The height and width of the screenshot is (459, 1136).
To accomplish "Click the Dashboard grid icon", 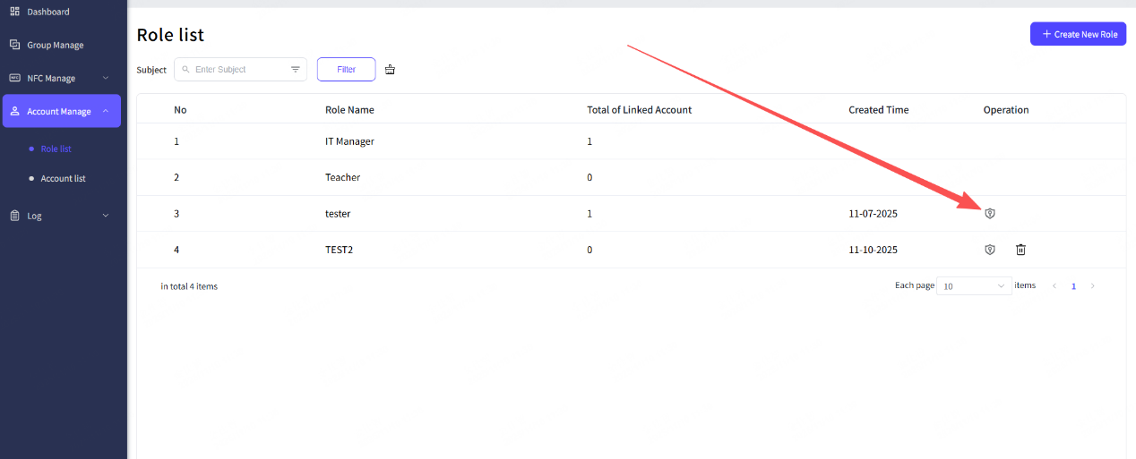I will (14, 12).
